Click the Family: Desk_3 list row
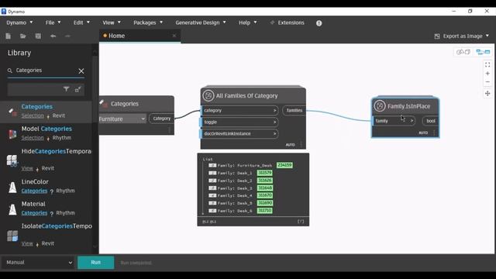 [240, 188]
